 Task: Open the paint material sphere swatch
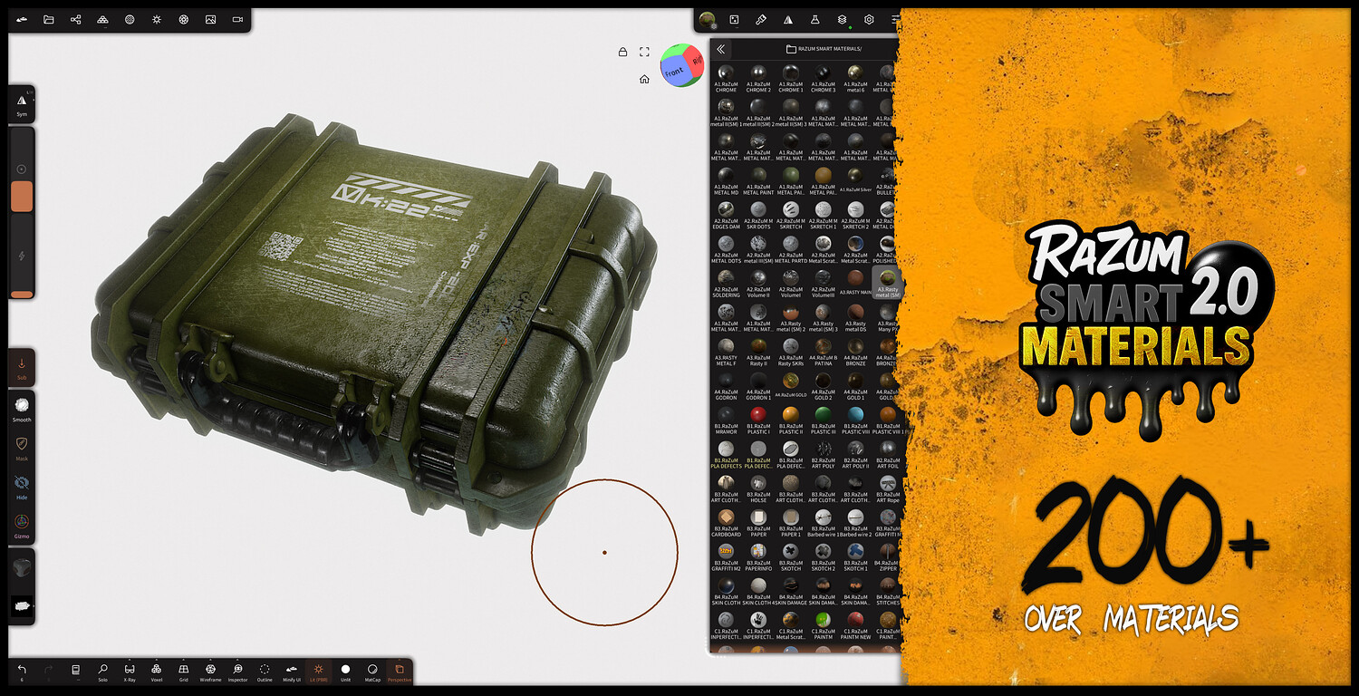click(x=708, y=19)
